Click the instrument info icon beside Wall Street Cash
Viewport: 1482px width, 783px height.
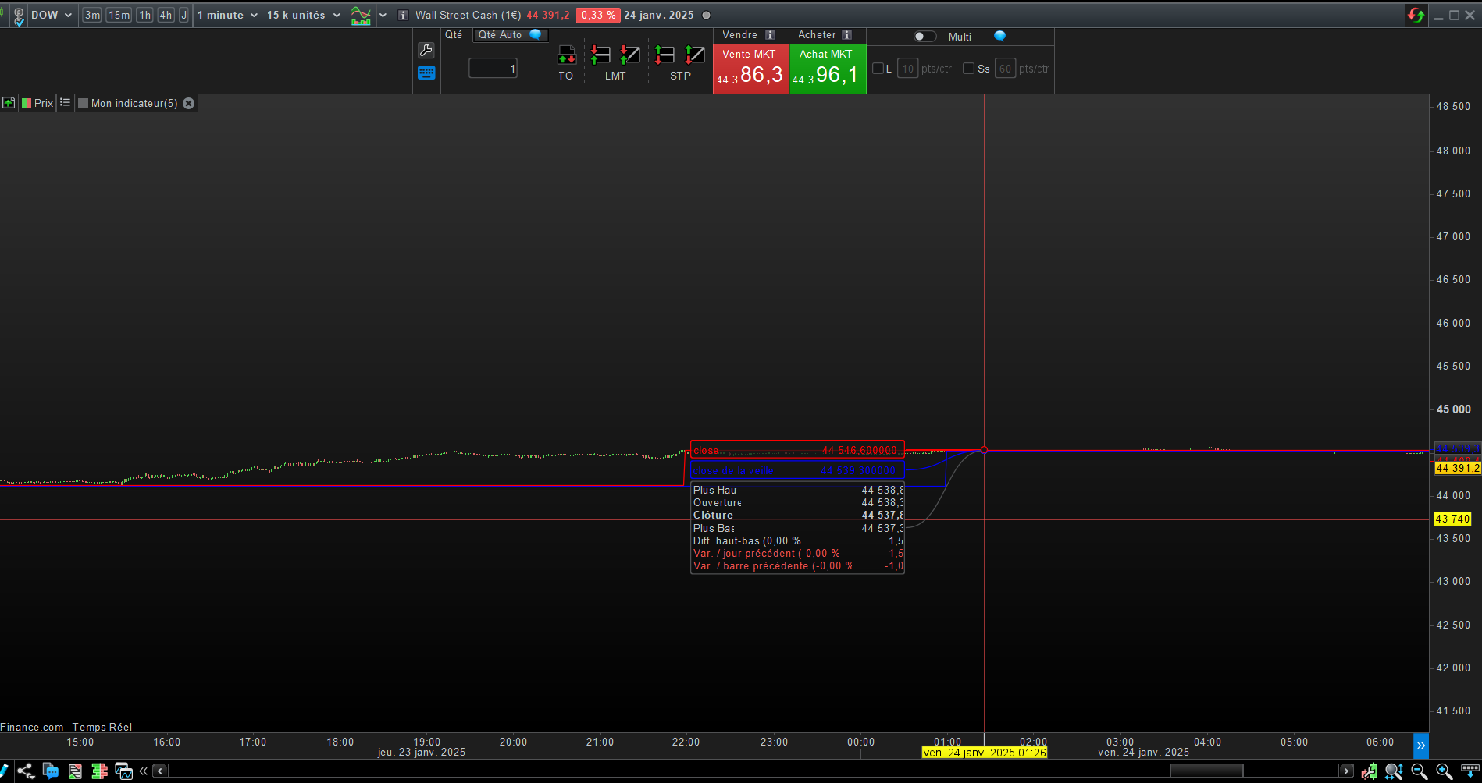coord(403,16)
